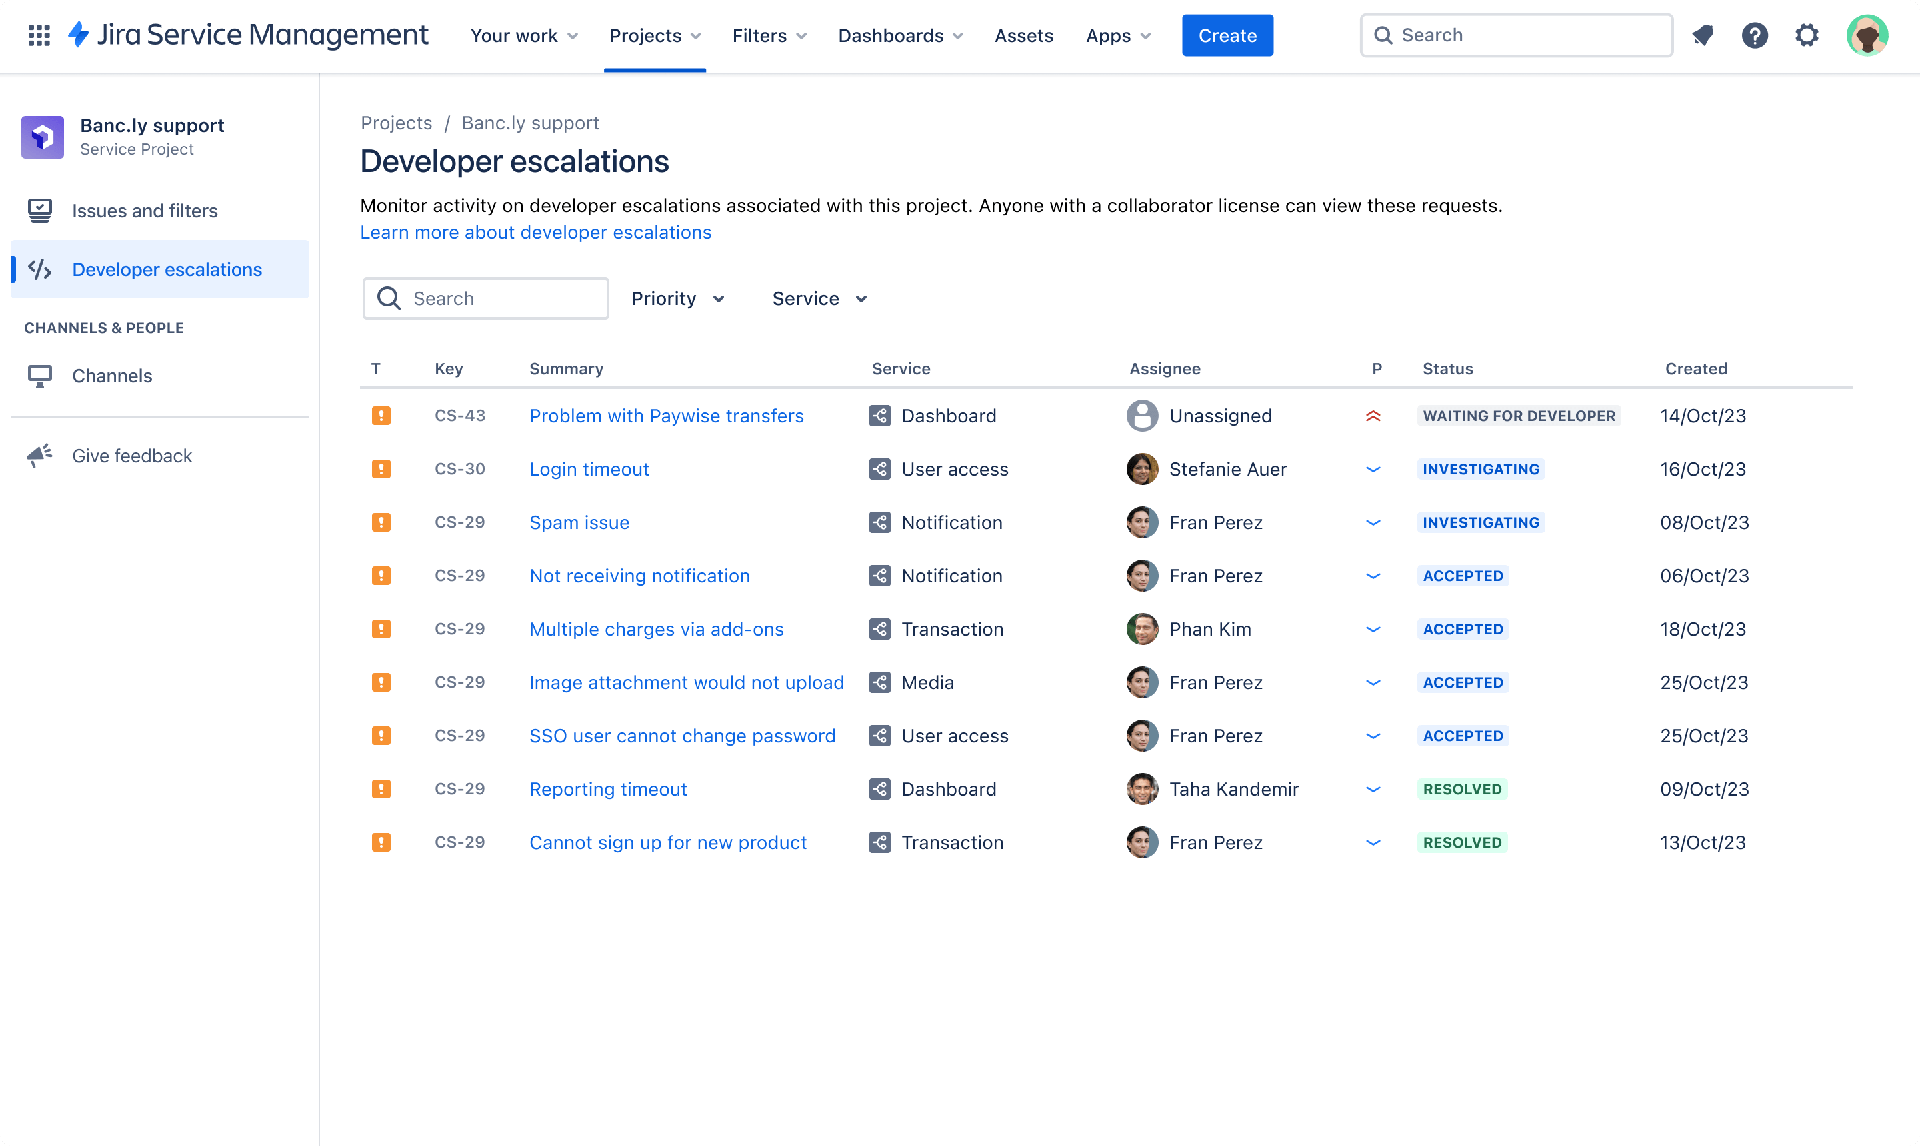Click the settings gear icon
The width and height of the screenshot is (1920, 1146).
click(1807, 35)
